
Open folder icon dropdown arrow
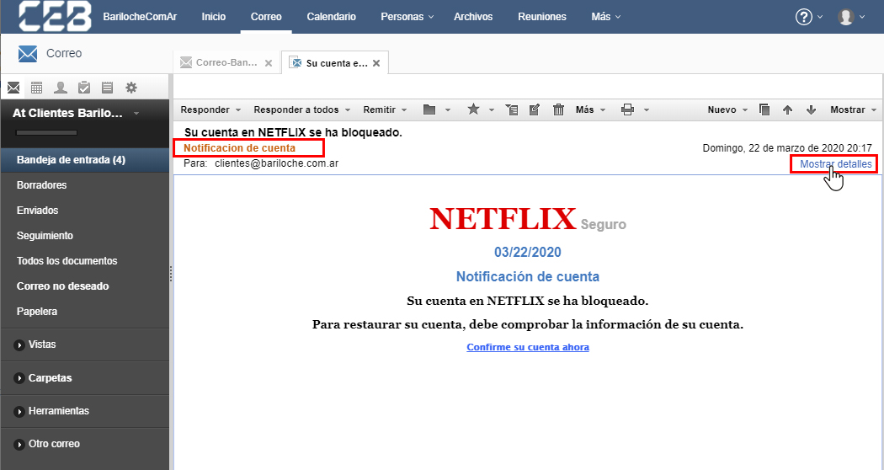tap(448, 110)
